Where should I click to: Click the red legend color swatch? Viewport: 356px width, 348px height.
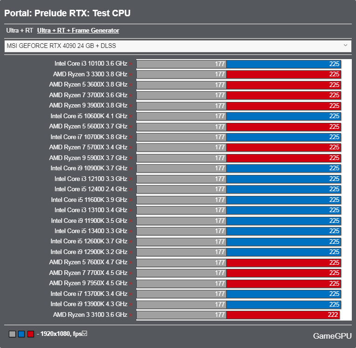pyautogui.click(x=31, y=334)
